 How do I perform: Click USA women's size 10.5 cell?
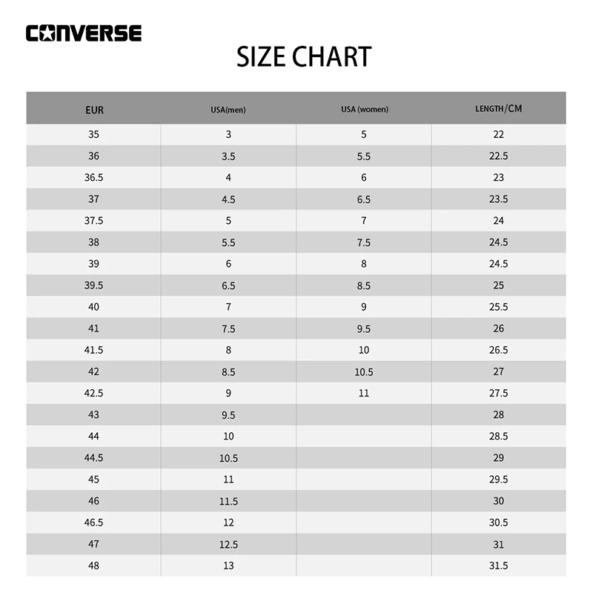pyautogui.click(x=364, y=371)
